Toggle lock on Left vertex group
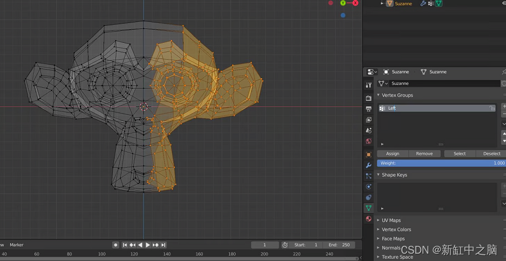506x261 pixels. tap(493, 108)
